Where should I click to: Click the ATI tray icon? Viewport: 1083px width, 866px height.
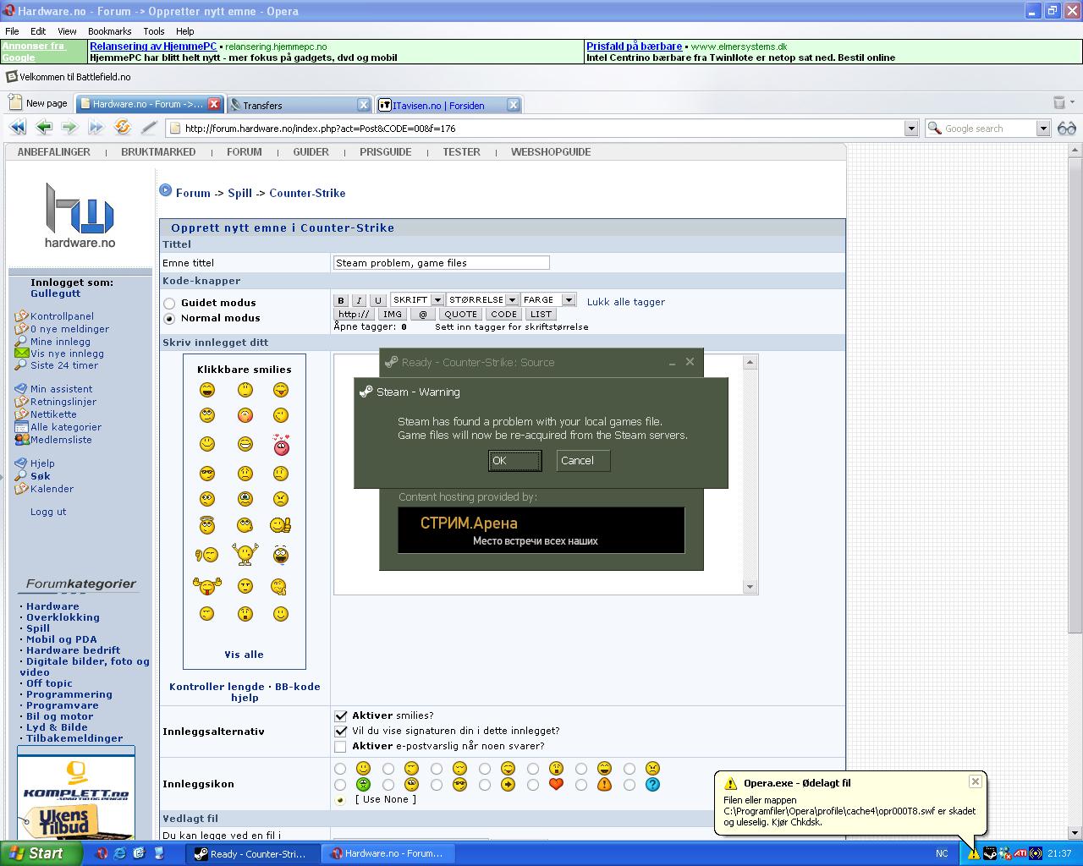(1020, 853)
